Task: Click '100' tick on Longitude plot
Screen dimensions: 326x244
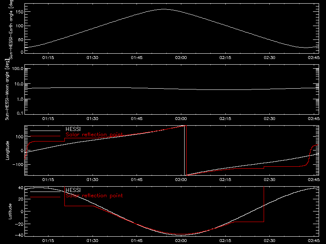Action: (20, 137)
